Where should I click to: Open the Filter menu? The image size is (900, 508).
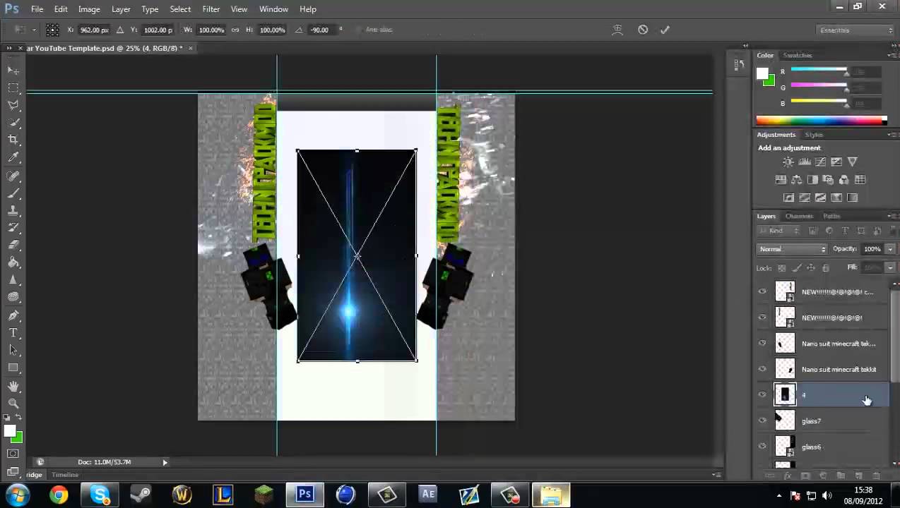[x=211, y=9]
